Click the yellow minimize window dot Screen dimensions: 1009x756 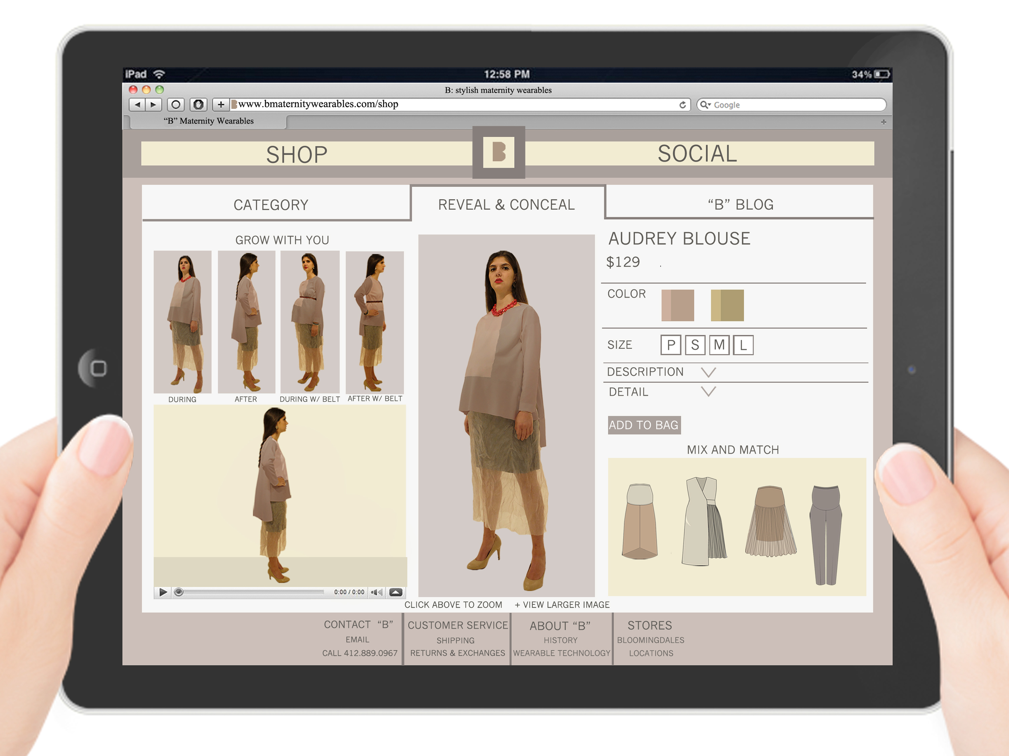pyautogui.click(x=147, y=90)
